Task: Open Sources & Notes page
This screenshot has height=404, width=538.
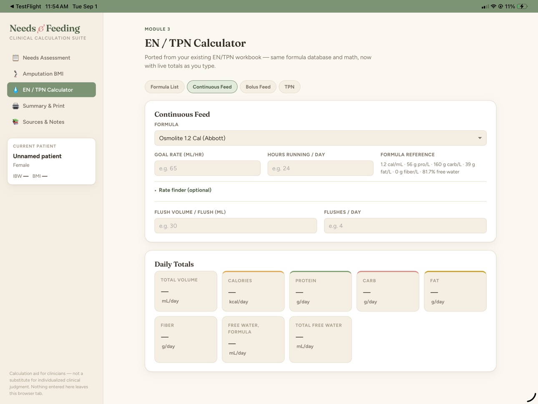Action: coord(51,122)
